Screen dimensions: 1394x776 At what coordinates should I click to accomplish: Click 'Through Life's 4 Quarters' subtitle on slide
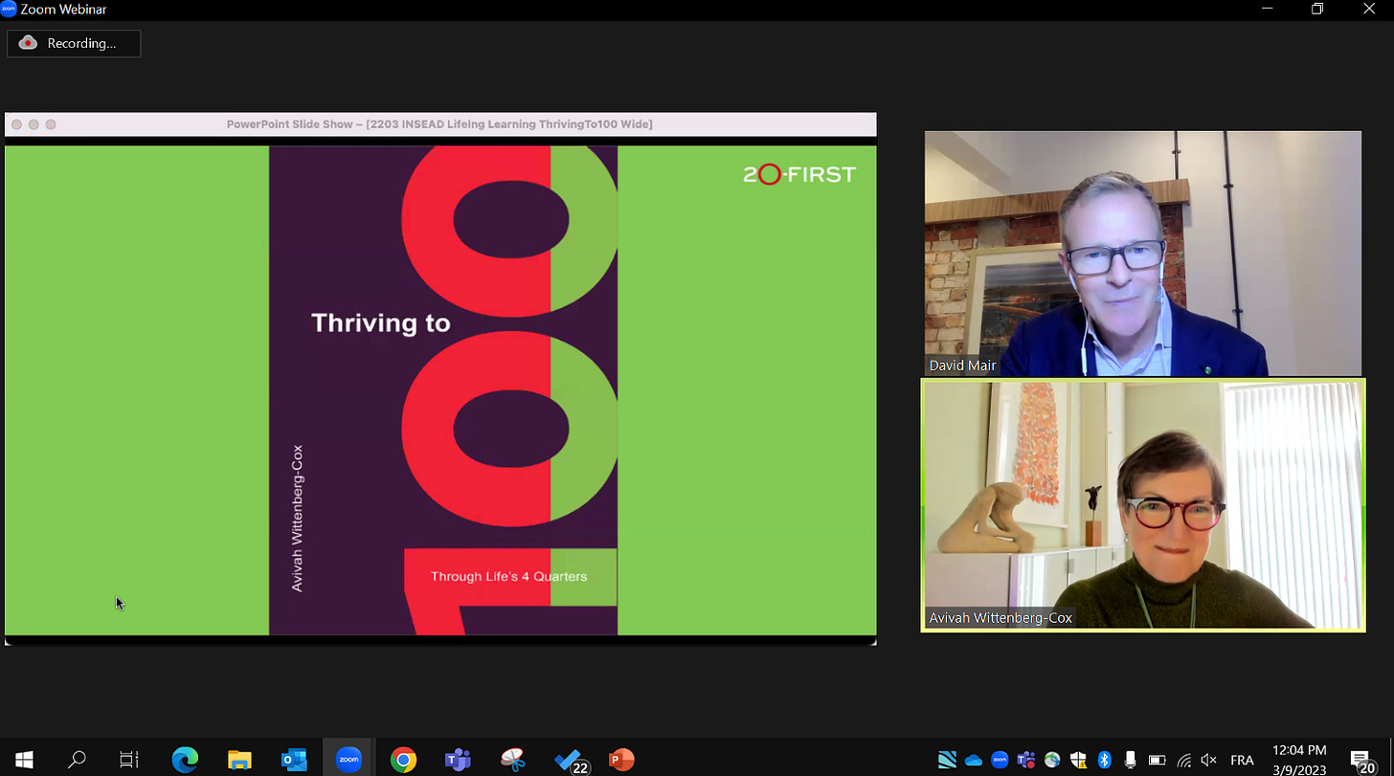click(x=508, y=576)
